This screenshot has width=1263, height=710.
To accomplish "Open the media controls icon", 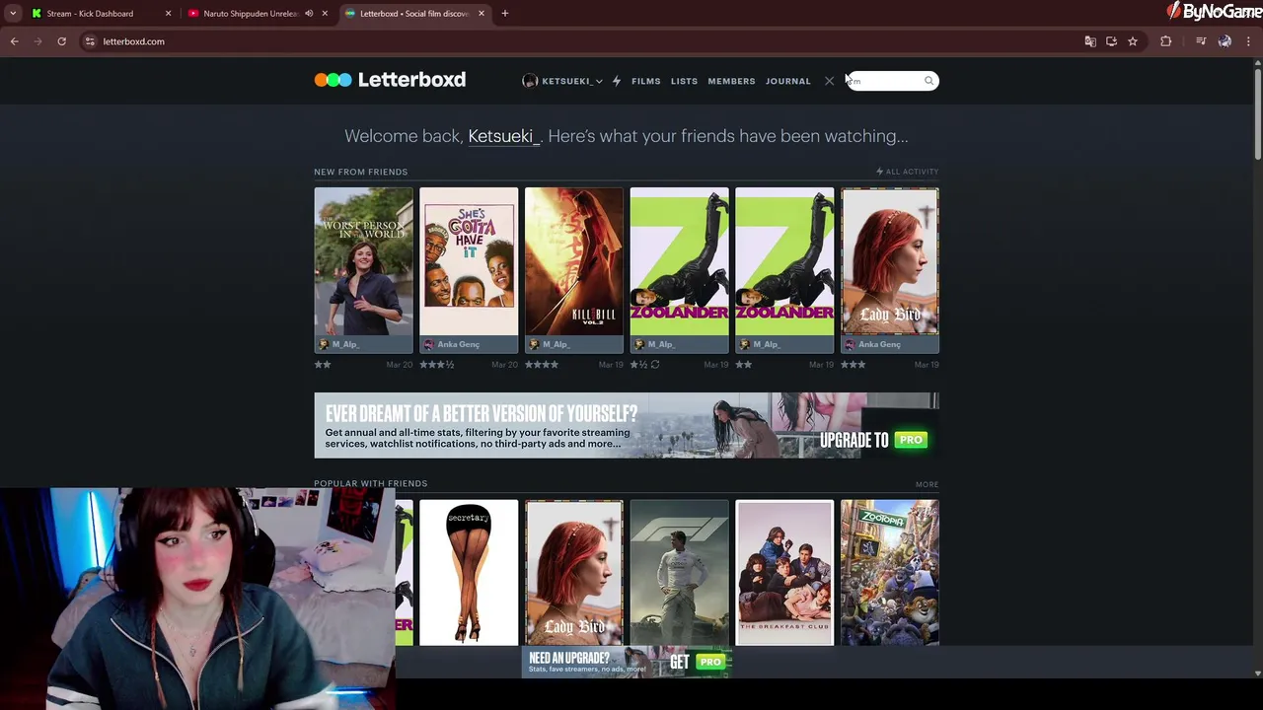I will (1201, 41).
